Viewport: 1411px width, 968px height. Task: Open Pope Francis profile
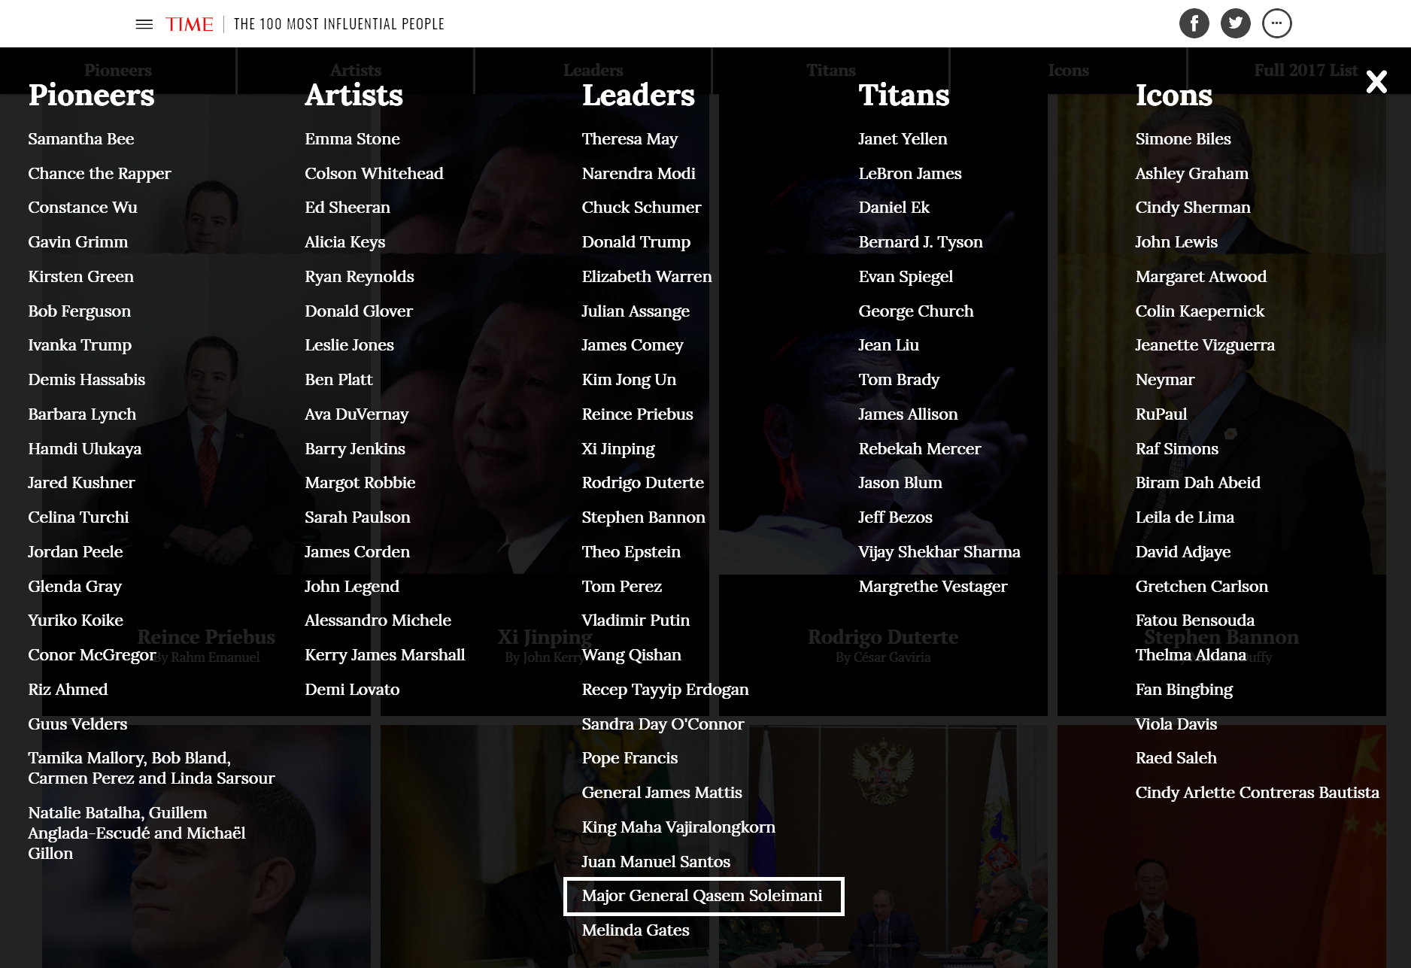coord(630,758)
